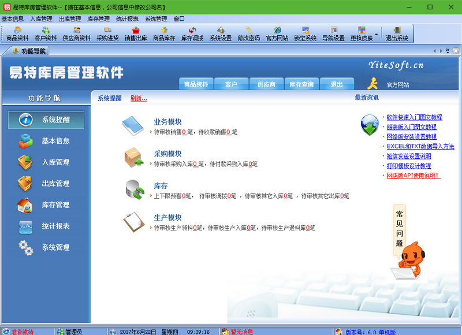Screen dimensions: 462x335
Task: Open tab list dropdown arrow
Action: 448,51
